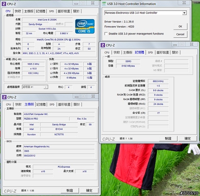
Task: Open SPD tab in the mainboard CPU-Z window
Action: point(52,104)
